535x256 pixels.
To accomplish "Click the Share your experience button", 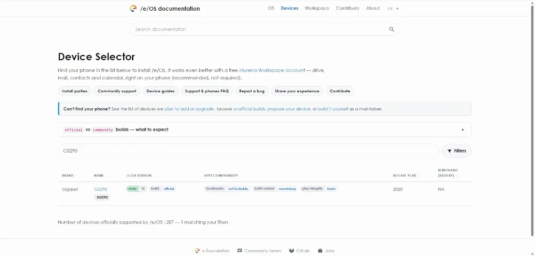I will click(297, 91).
